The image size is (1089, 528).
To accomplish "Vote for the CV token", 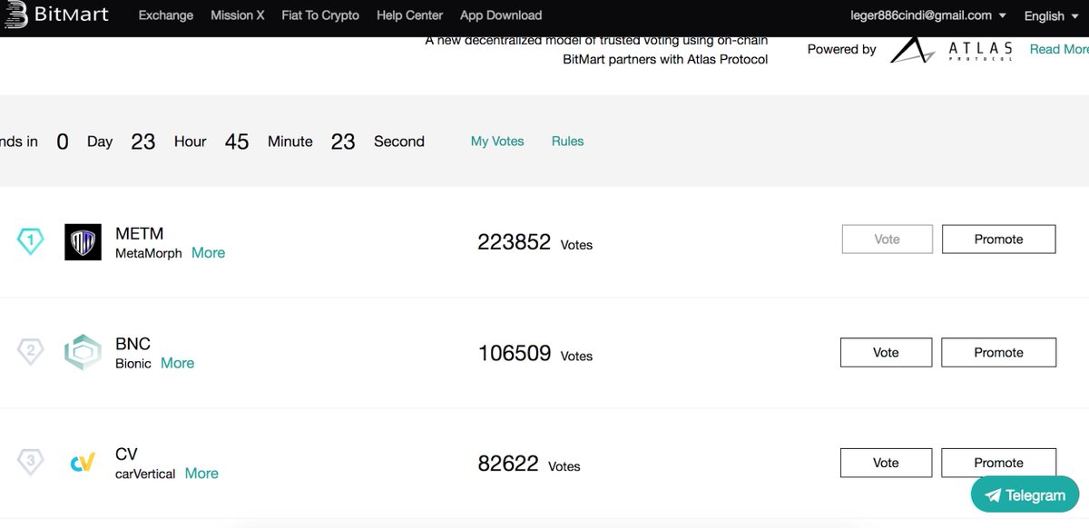I will pyautogui.click(x=886, y=463).
